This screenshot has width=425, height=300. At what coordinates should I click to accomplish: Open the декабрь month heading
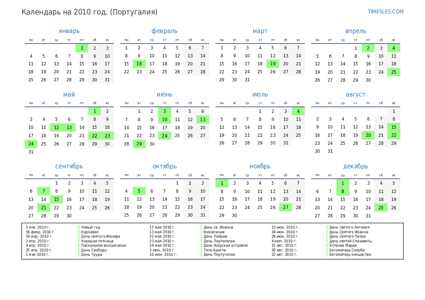[355, 167]
